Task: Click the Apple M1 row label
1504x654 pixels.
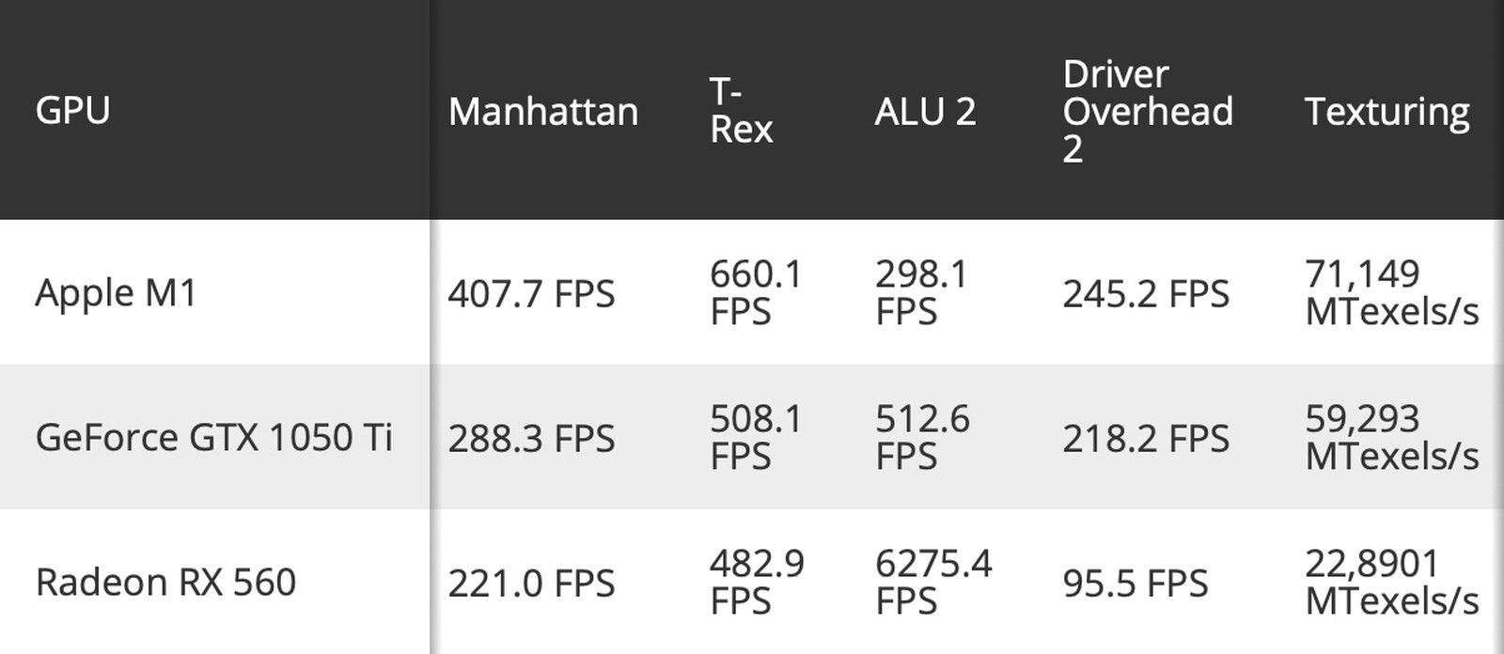Action: tap(116, 293)
